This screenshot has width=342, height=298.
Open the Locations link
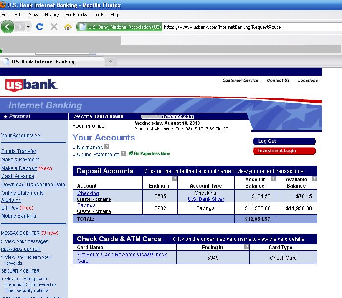click(308, 80)
